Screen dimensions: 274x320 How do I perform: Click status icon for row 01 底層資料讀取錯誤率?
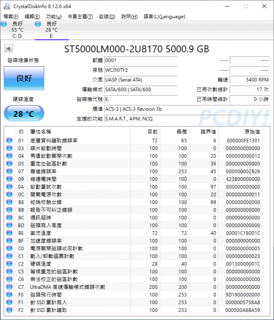[9, 140]
